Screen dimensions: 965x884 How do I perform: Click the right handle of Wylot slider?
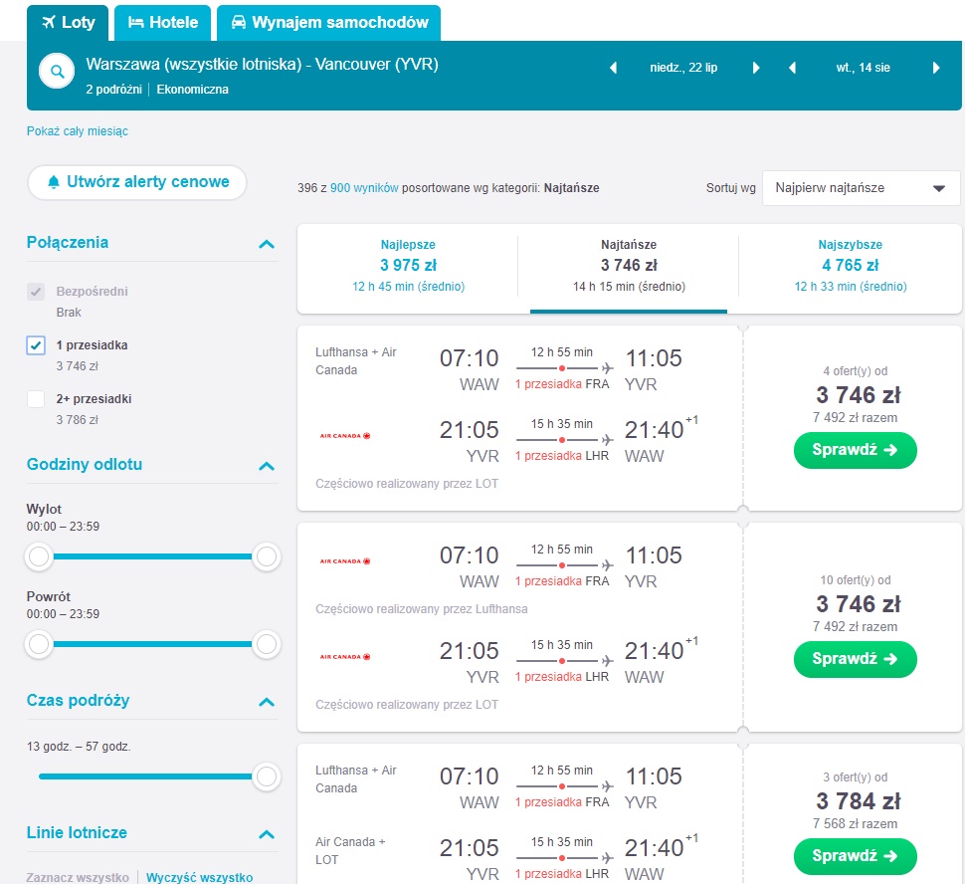point(267,556)
